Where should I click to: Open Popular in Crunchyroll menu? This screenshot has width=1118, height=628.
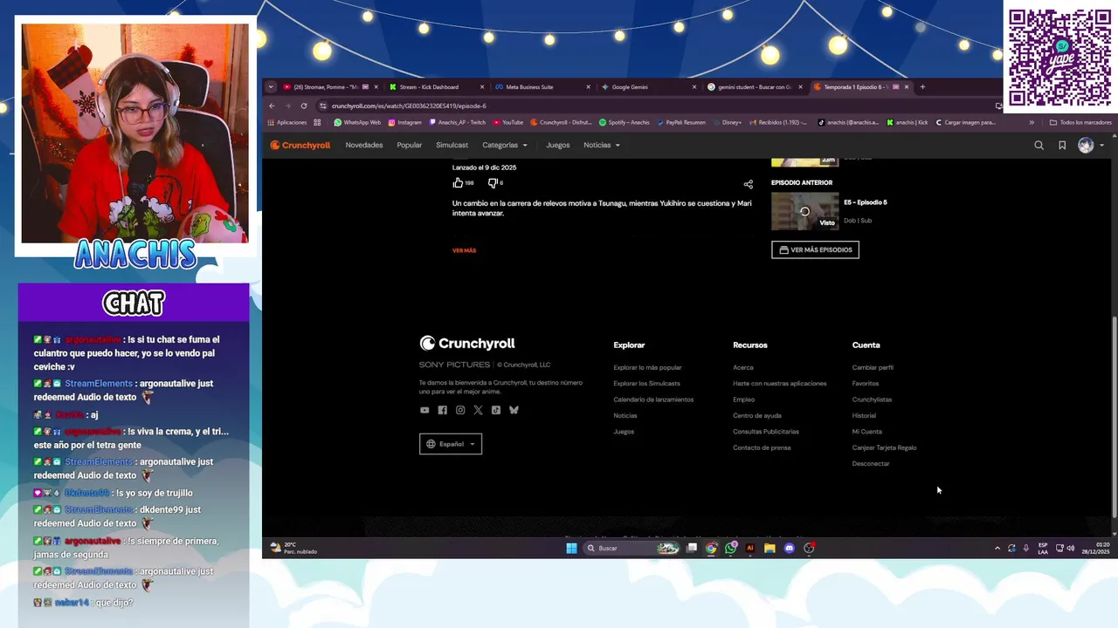410,145
